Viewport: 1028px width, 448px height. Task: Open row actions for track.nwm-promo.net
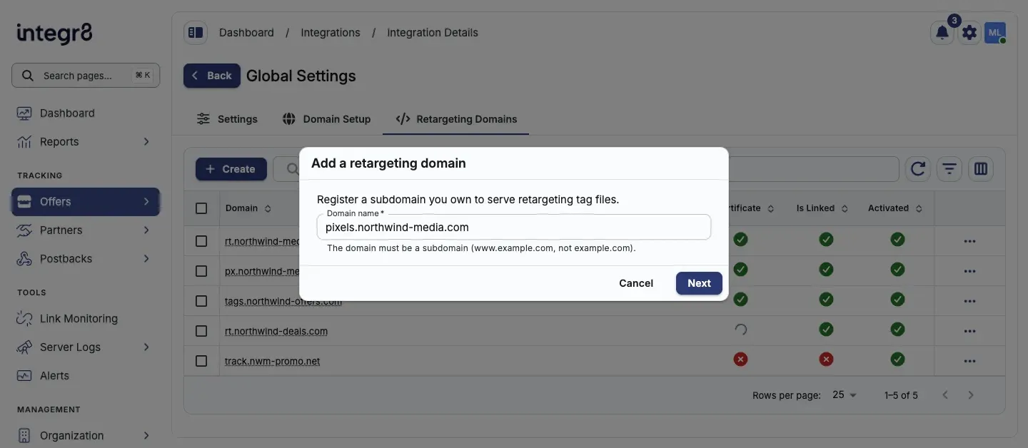tap(969, 361)
